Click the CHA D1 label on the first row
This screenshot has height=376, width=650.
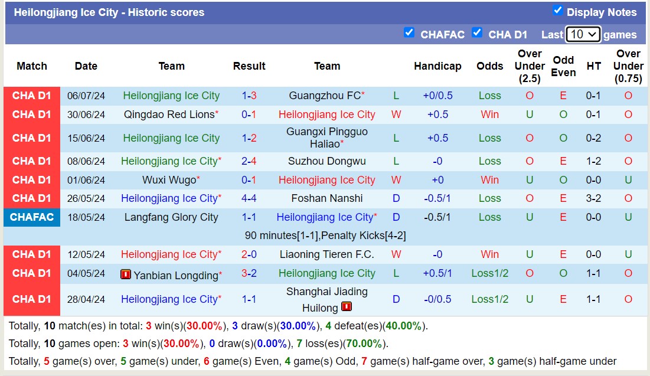[x=31, y=95]
